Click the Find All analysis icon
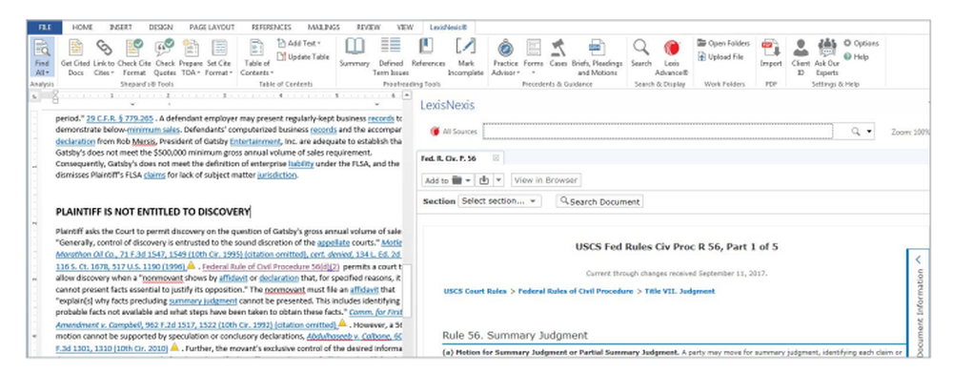 42,48
